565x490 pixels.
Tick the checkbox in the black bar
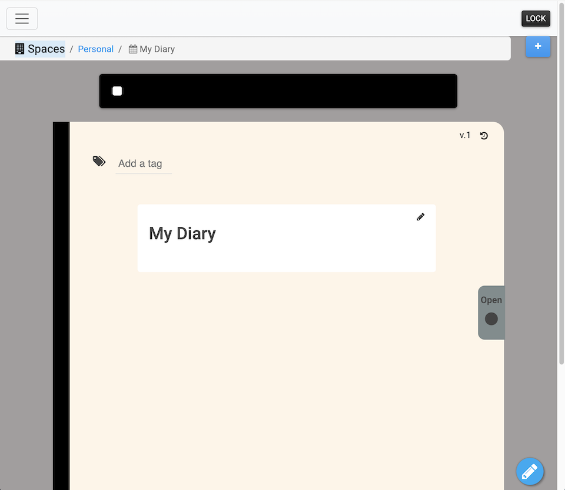point(117,91)
